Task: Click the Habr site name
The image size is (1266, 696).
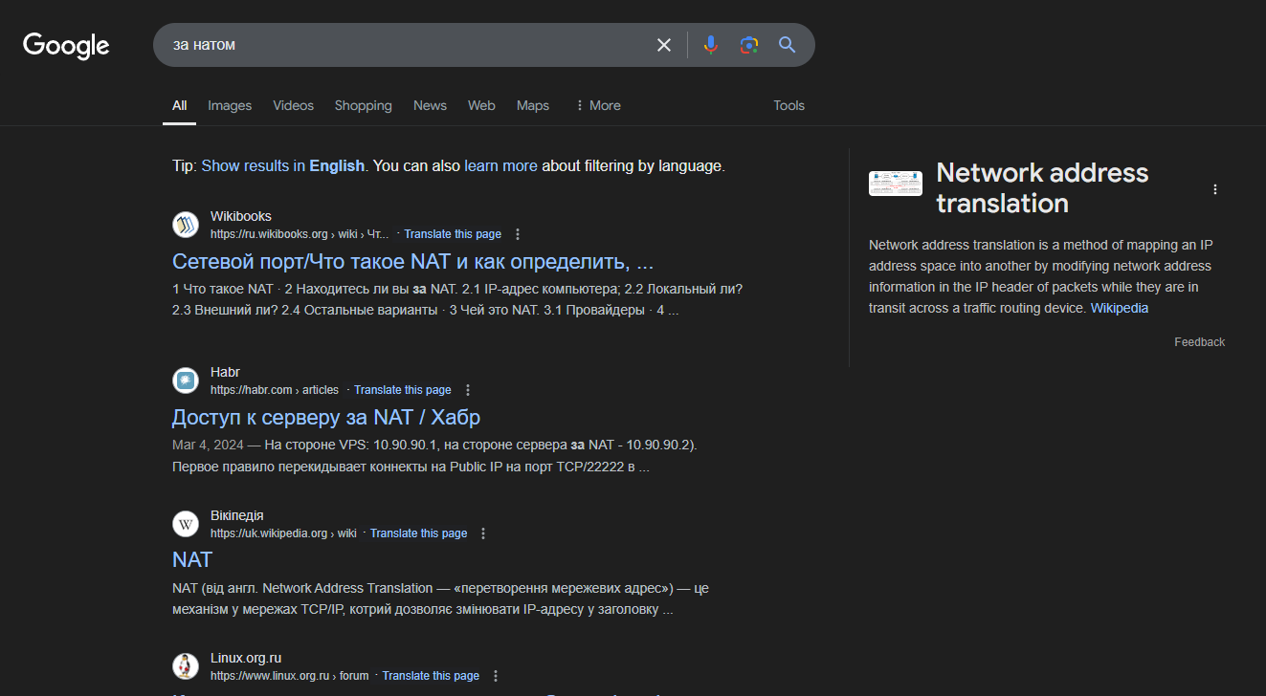Action: [225, 373]
